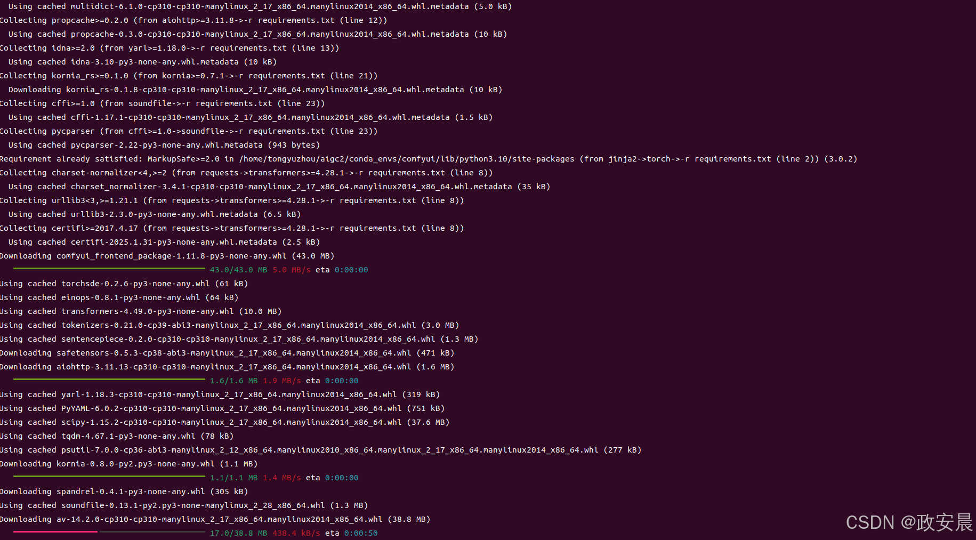Click the av-14.2.0 partial progress bar

109,531
